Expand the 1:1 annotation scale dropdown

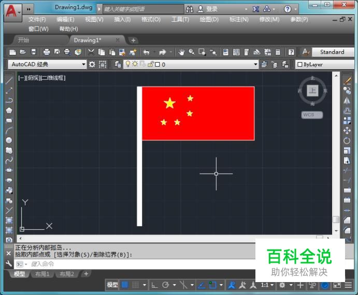coord(272,285)
